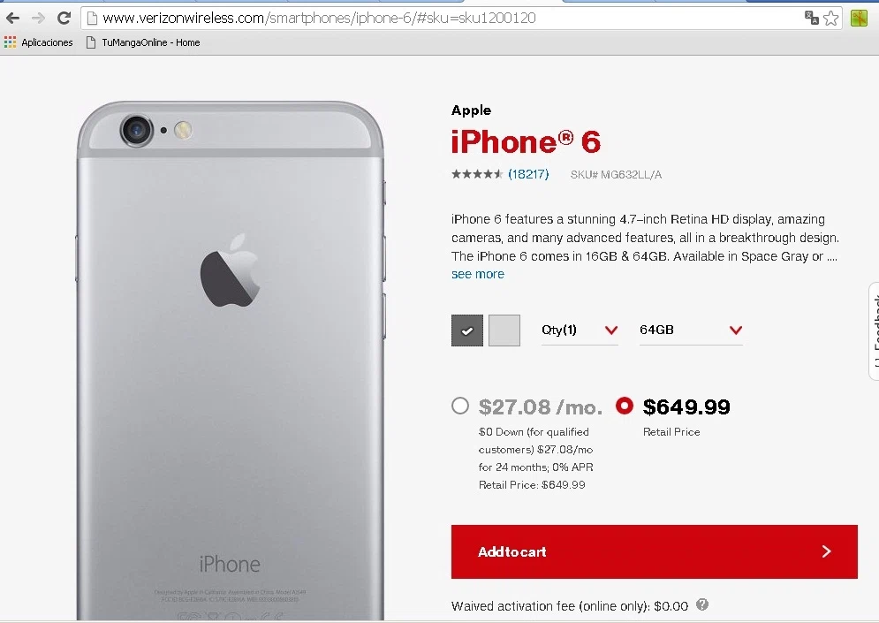
Task: Click the Add to cart button
Action: (x=655, y=551)
